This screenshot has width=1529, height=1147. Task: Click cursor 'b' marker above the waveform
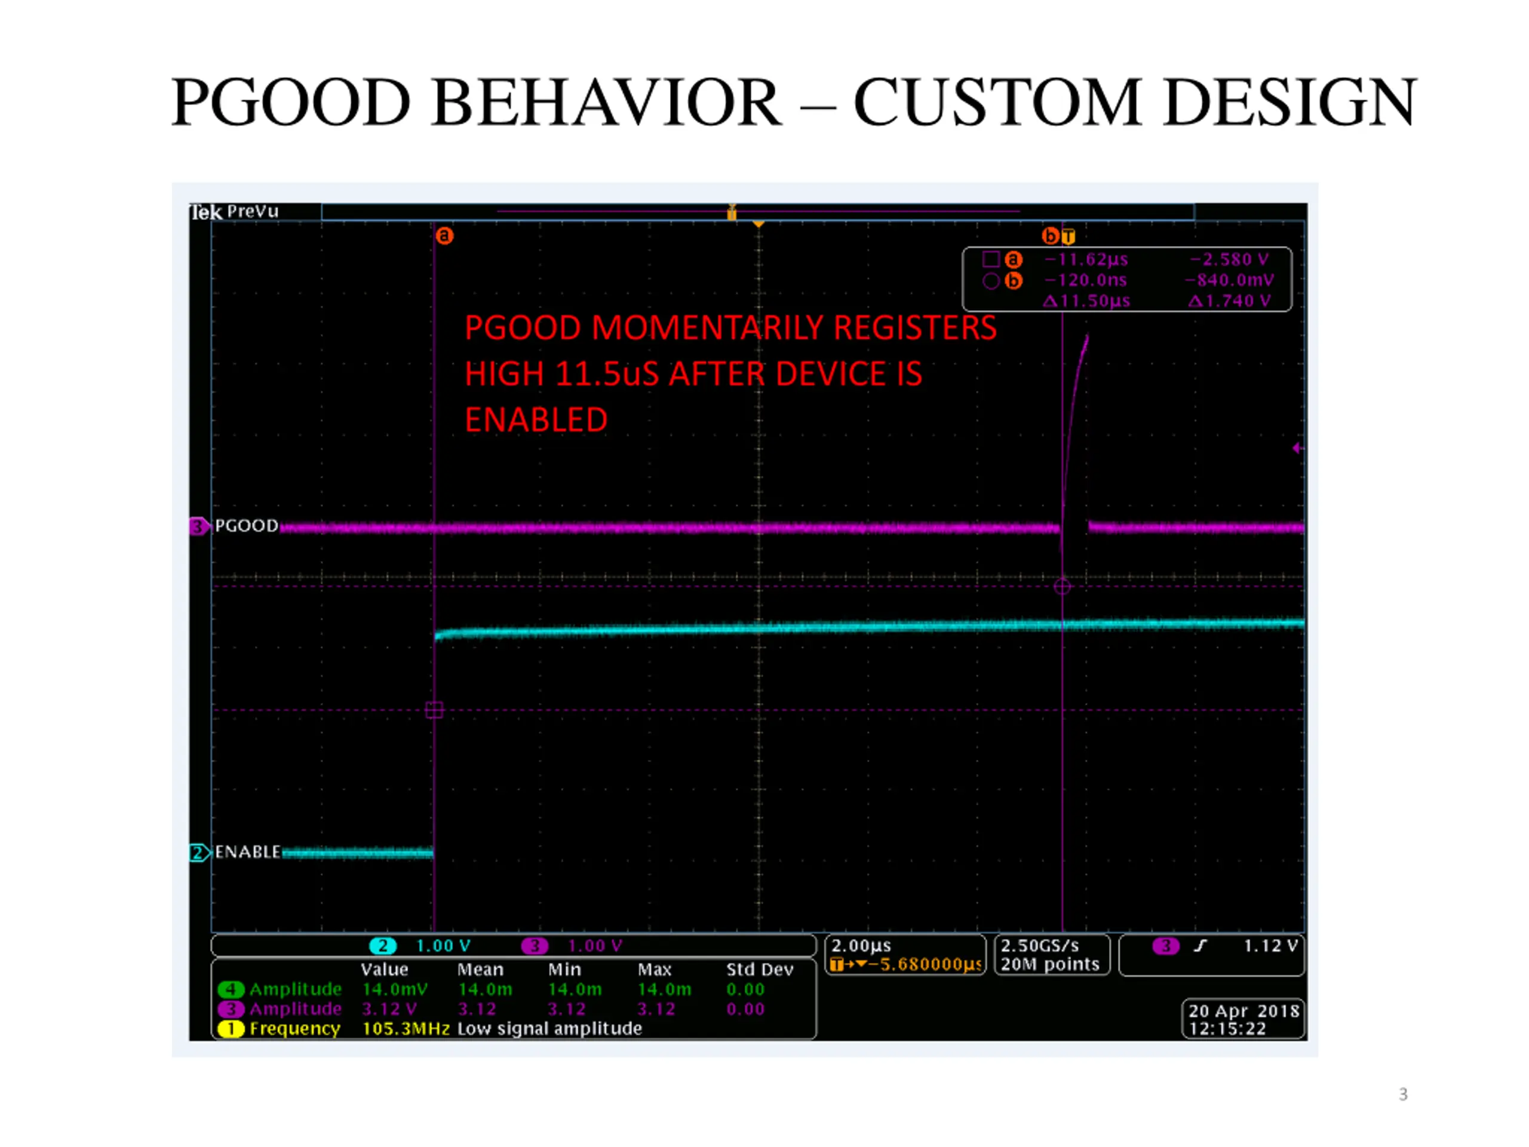point(1050,236)
